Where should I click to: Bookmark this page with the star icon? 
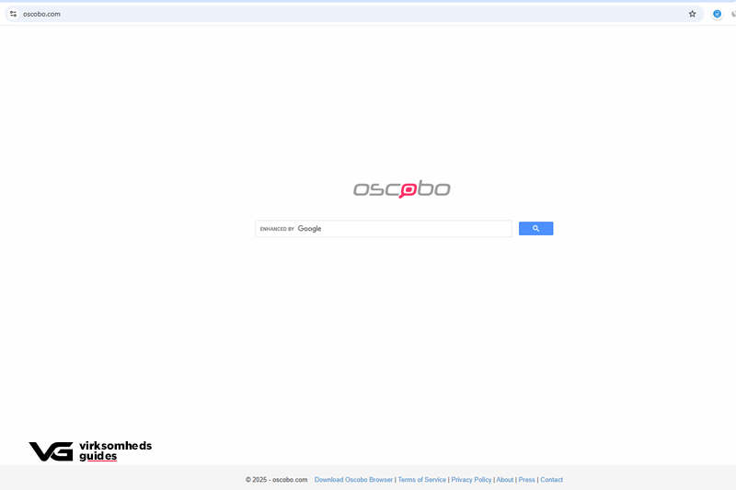click(x=692, y=14)
